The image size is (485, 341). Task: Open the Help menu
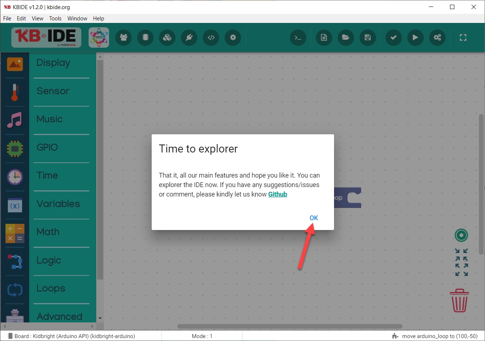pyautogui.click(x=98, y=19)
